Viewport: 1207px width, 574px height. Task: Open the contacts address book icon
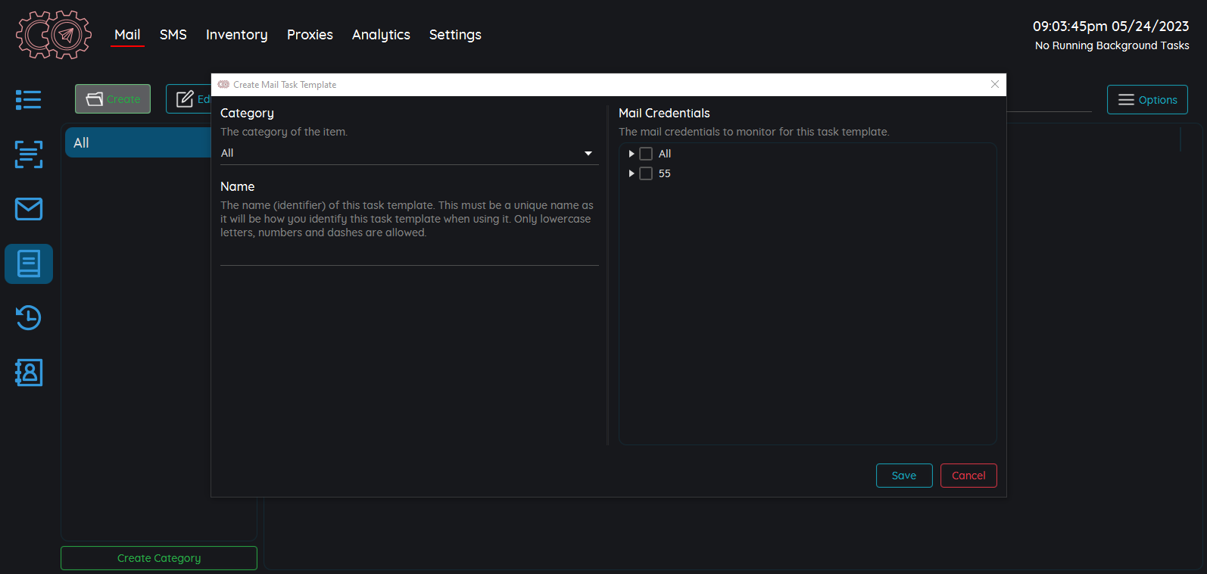(x=29, y=373)
